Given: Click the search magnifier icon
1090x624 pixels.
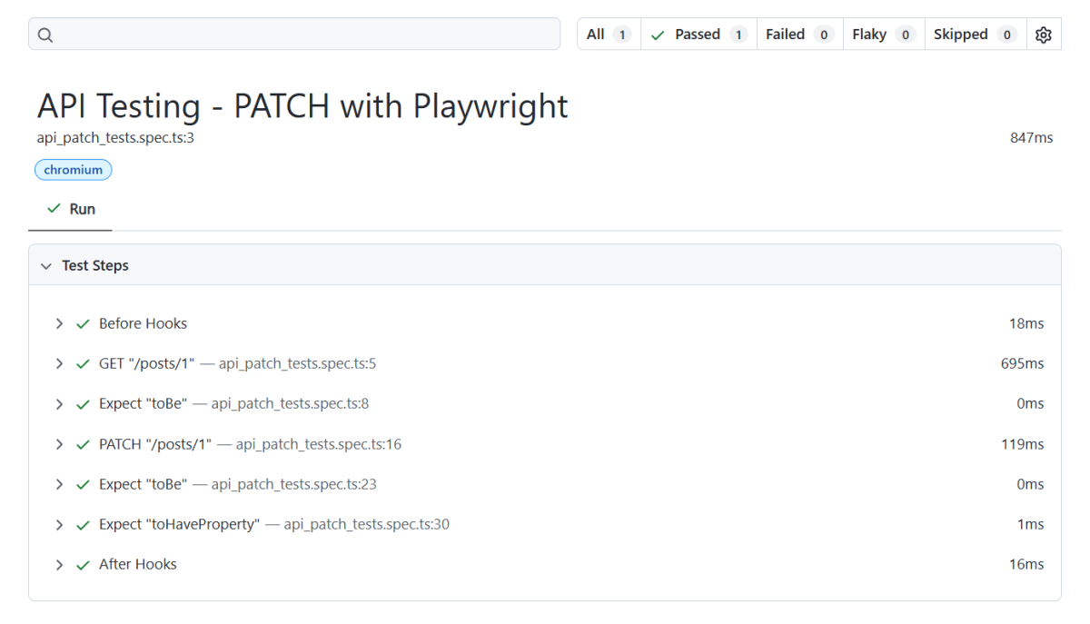Looking at the screenshot, I should (45, 35).
